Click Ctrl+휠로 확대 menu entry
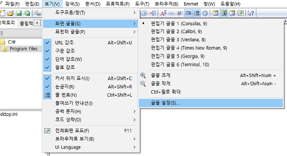Screen dimensions: 287x156 coord(211,92)
